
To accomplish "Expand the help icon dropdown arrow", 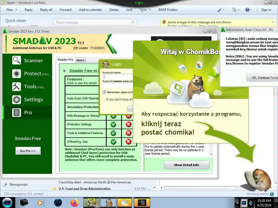I will (251, 10).
